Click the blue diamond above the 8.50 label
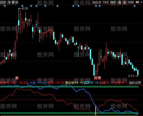143x116 pixels. 23,6
